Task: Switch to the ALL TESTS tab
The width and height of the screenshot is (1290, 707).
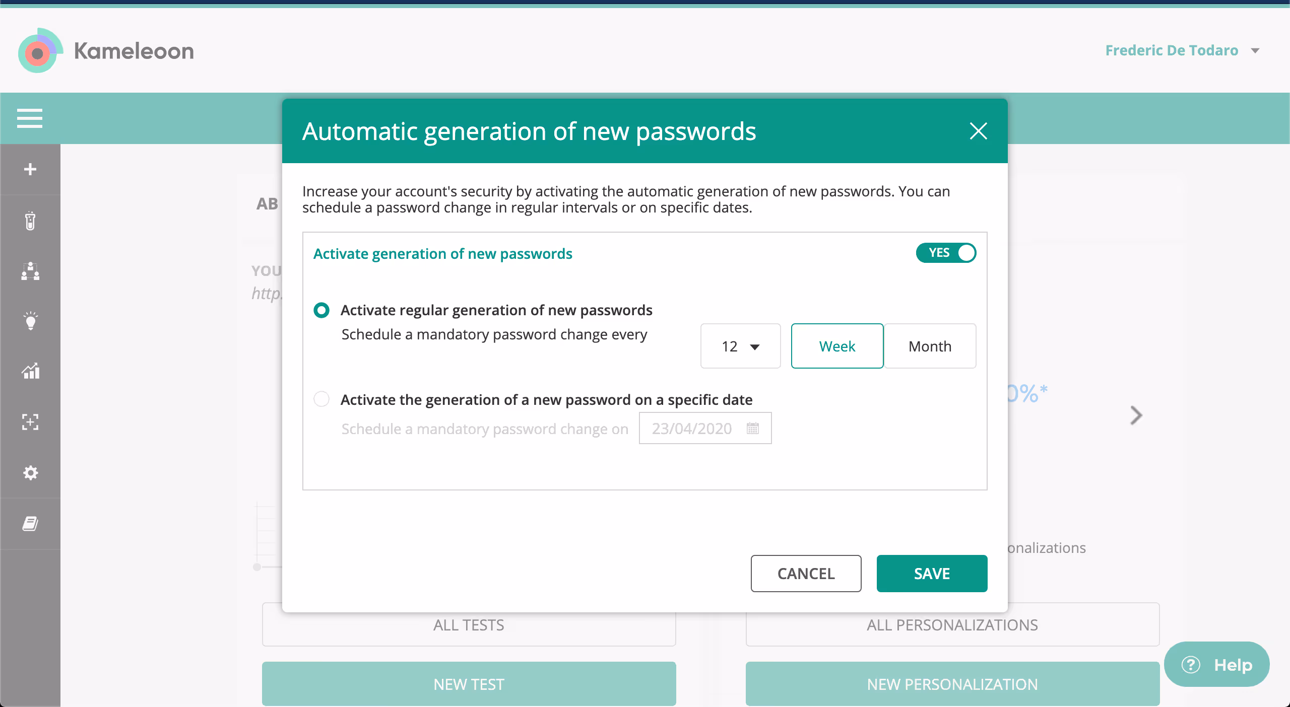Action: tap(468, 624)
